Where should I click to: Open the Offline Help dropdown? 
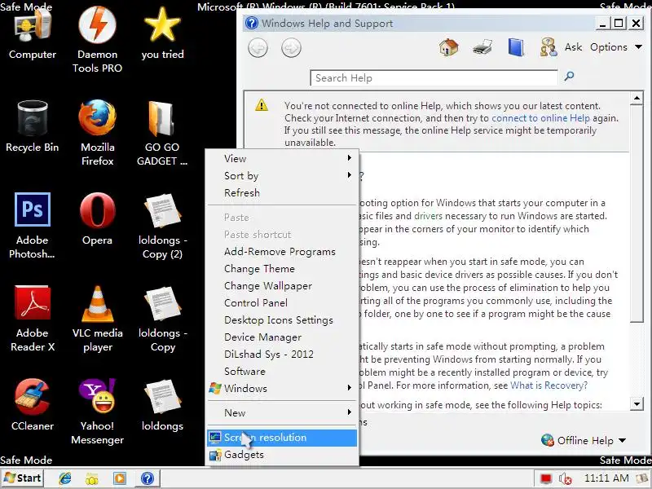tap(584, 440)
